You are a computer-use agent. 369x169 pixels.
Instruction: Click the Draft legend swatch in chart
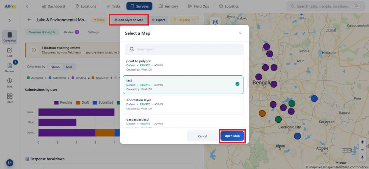pos(78,103)
